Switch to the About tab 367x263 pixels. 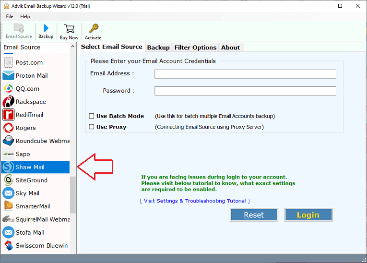pyautogui.click(x=231, y=48)
